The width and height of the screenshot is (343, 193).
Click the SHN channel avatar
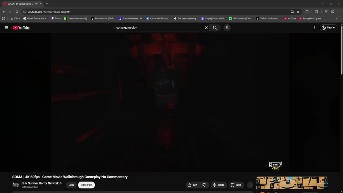pos(16,185)
